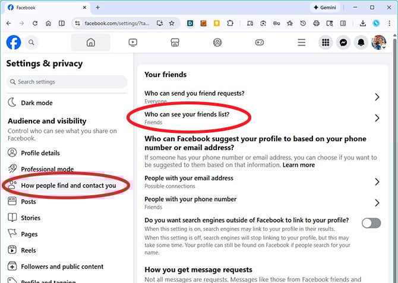Open the Gaming controller tab icon
The width and height of the screenshot is (398, 283).
tap(260, 42)
